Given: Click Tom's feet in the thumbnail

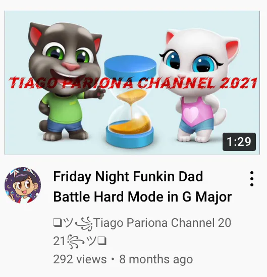Looking at the screenshot, I should click(66, 135).
